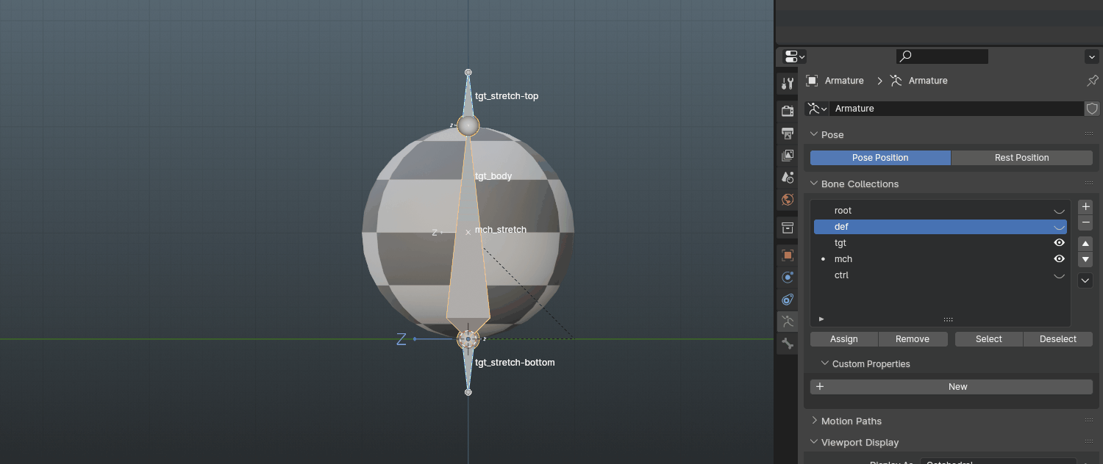Open the Tool properties tab
Viewport: 1103px width, 464px height.
pos(787,83)
